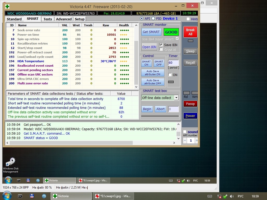
Task: Toggle the Crypt it! checkbox
Action: click(x=161, y=49)
